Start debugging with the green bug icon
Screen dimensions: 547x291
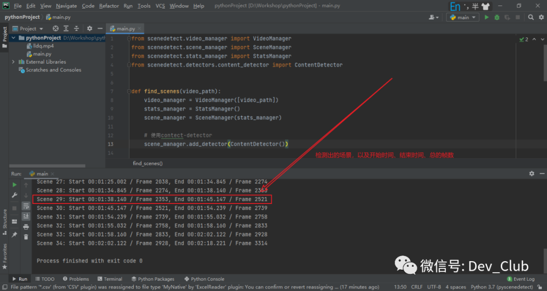[497, 17]
